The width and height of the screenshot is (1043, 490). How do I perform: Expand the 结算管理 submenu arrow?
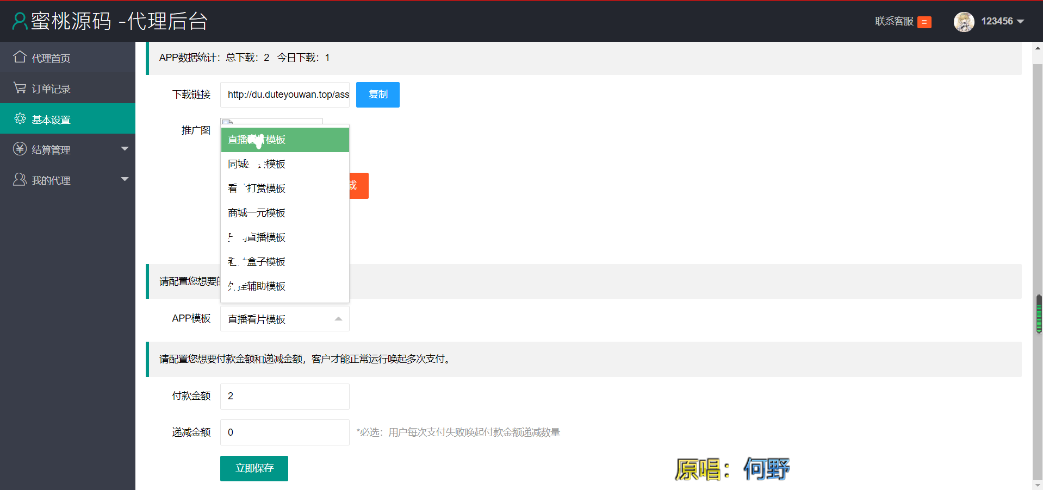[125, 149]
